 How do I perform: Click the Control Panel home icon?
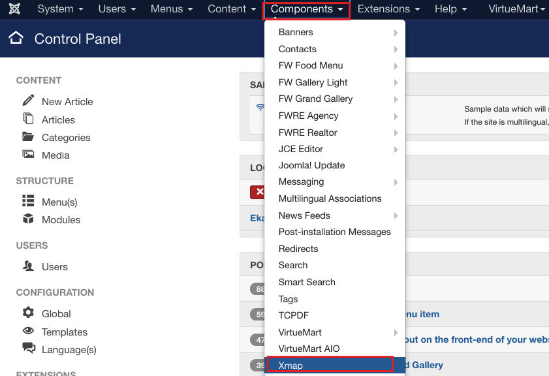tap(16, 39)
